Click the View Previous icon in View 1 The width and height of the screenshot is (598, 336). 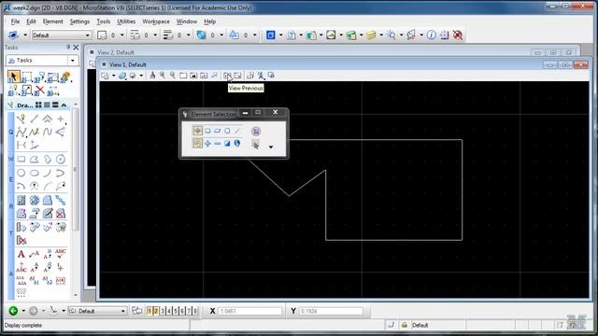coord(227,76)
